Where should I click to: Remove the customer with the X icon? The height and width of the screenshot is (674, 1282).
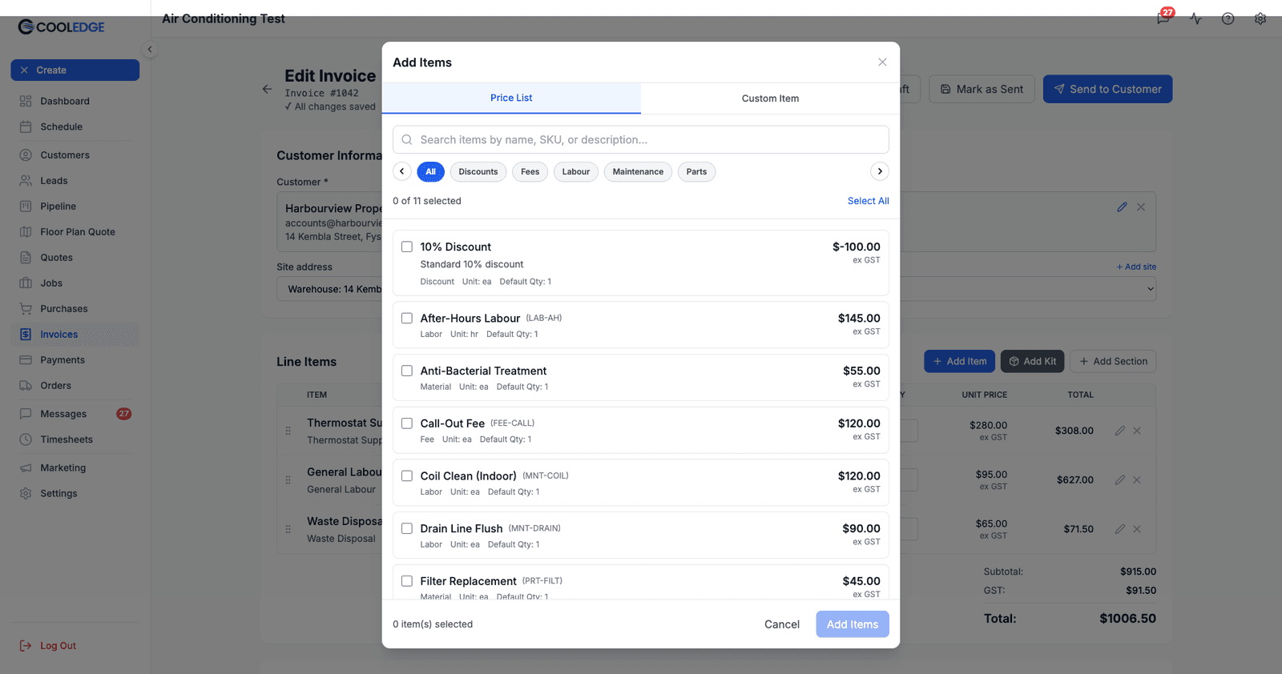[1141, 207]
